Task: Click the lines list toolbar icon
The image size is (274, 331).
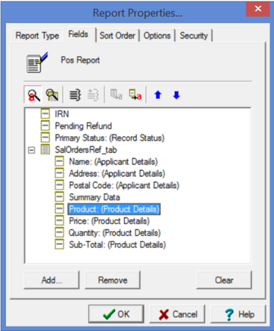Action: pyautogui.click(x=75, y=95)
